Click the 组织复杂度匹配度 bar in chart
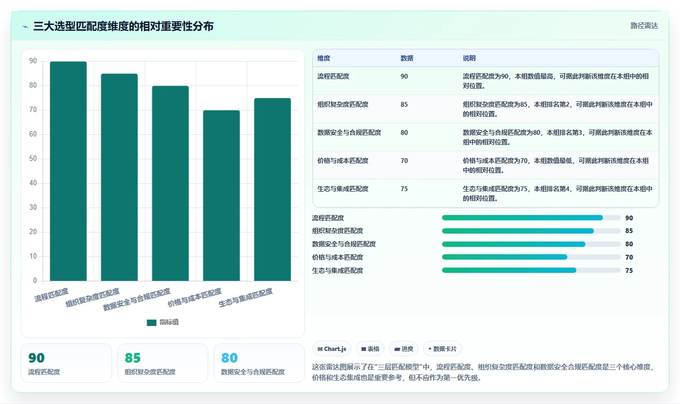Image resolution: width=680 pixels, height=404 pixels. point(119,177)
